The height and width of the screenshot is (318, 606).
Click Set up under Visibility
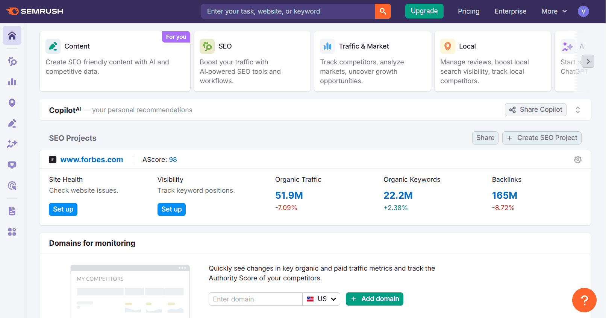[171, 209]
